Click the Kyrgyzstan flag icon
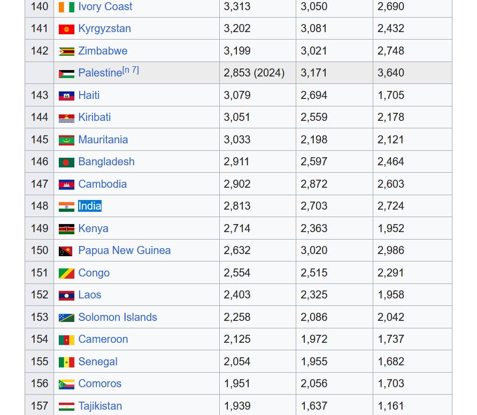 (x=66, y=29)
